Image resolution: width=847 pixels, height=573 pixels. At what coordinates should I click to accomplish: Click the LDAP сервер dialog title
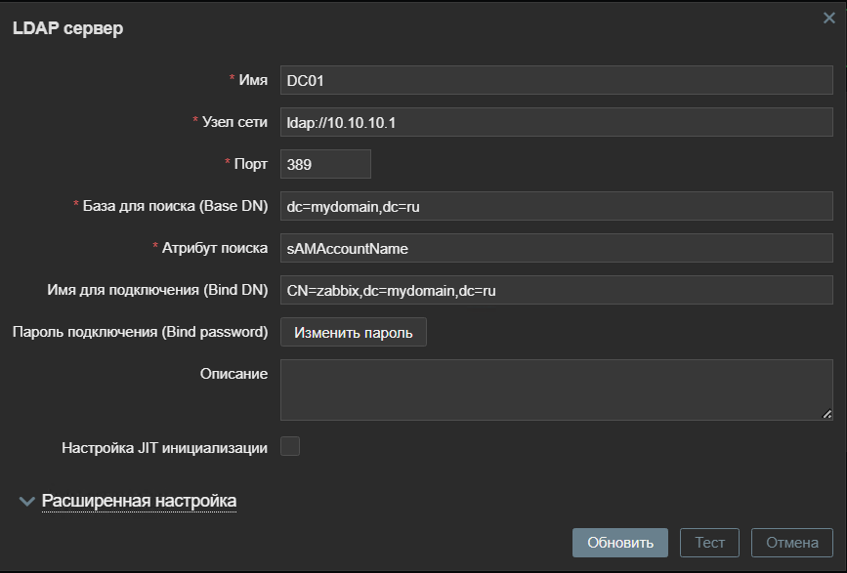(67, 28)
